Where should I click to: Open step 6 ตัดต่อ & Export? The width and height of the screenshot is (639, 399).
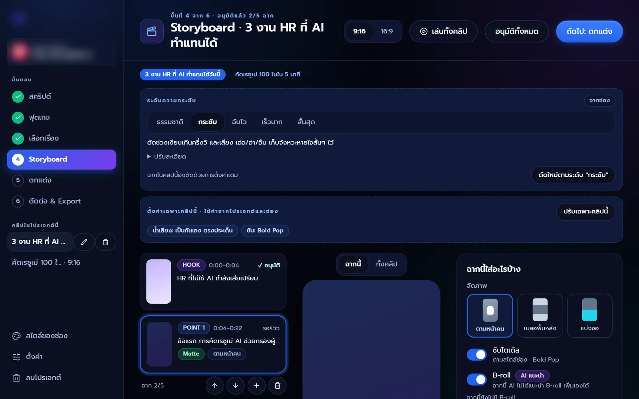pyautogui.click(x=62, y=201)
